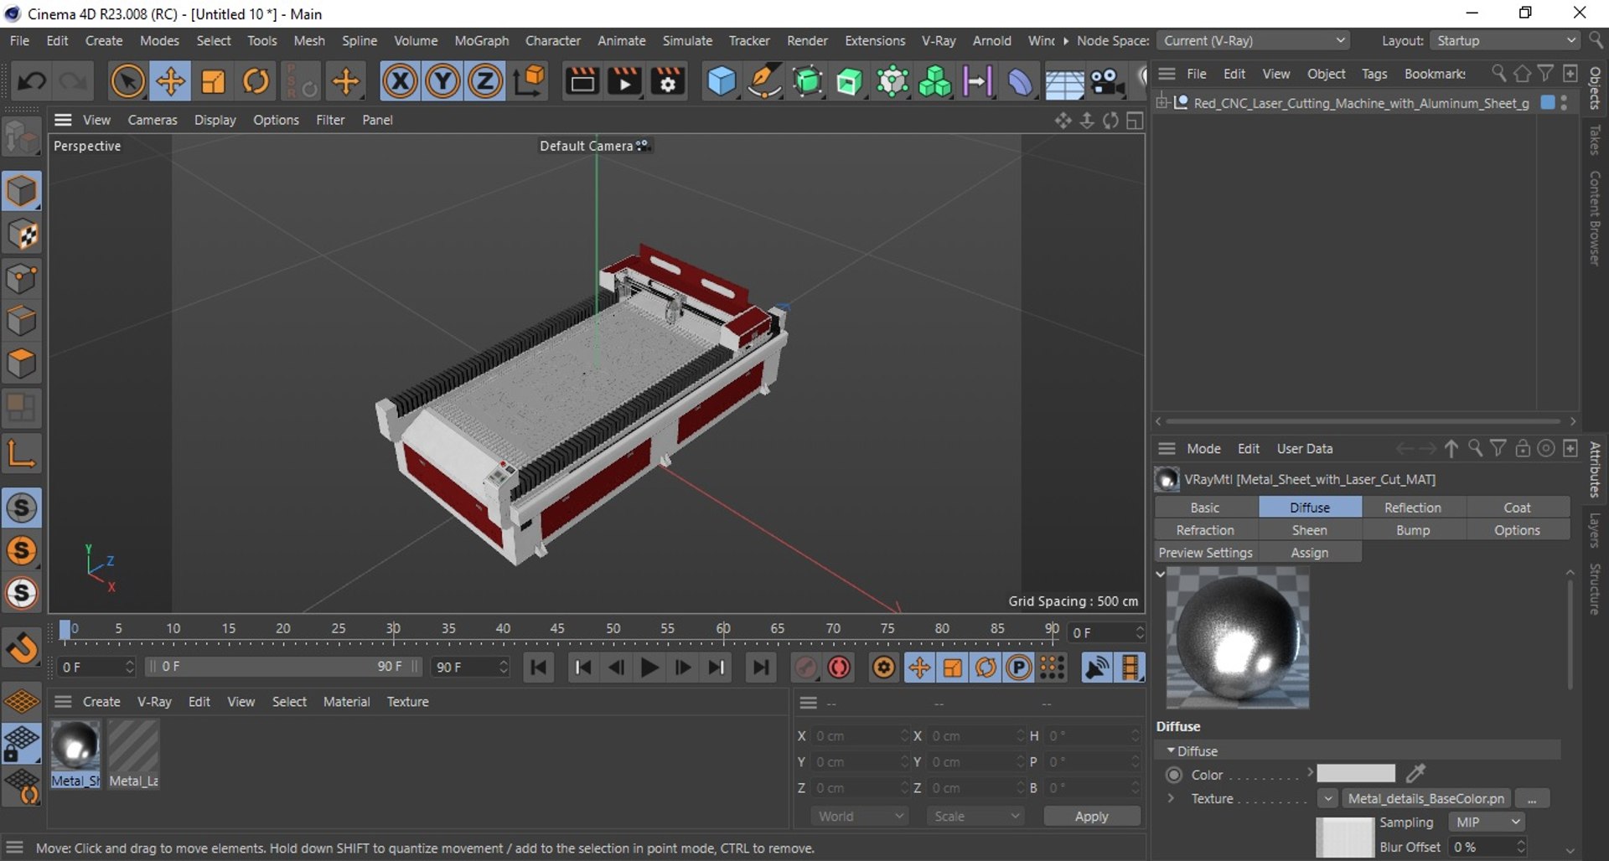Play the animation forward
1609x861 pixels.
click(x=649, y=668)
